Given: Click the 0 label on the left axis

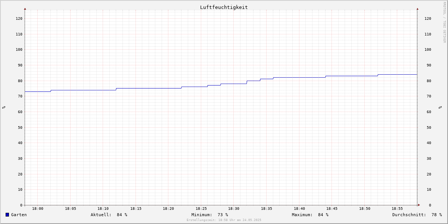Looking at the screenshot, I should tap(21, 205).
